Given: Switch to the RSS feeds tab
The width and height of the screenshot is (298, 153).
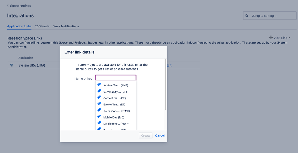Looking at the screenshot, I should pos(42,26).
